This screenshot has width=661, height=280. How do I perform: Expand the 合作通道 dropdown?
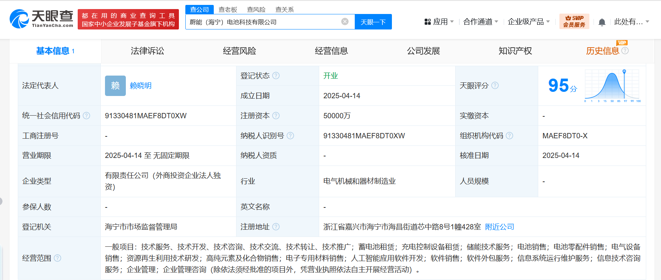(x=480, y=22)
